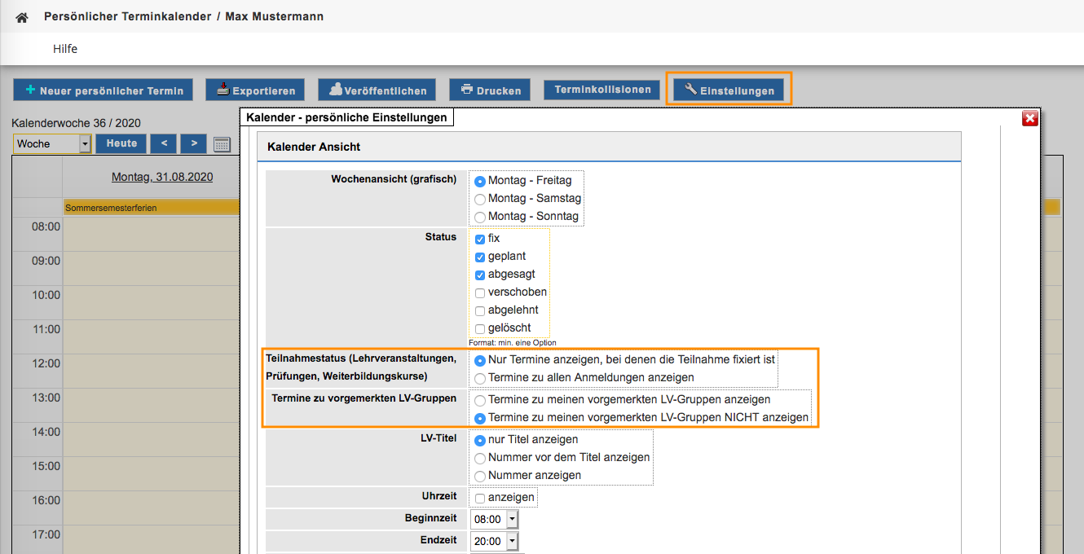Click Neuer persönlicher Termin button
The image size is (1084, 554).
point(103,90)
